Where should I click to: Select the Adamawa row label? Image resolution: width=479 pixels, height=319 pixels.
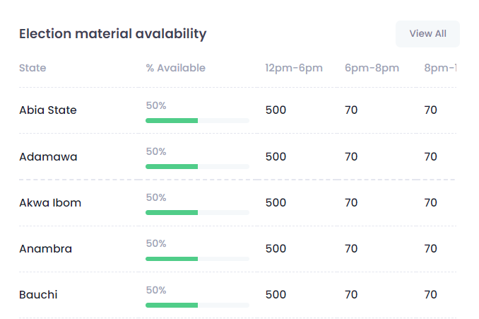48,157
